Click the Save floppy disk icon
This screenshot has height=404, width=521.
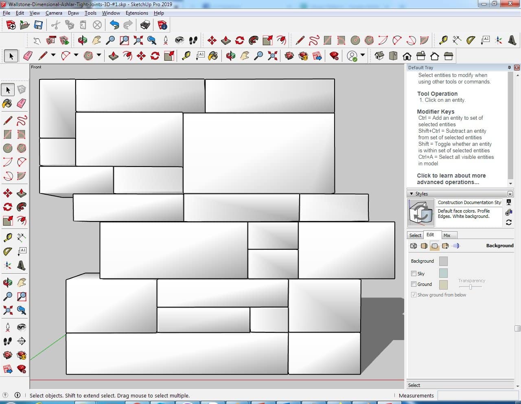[38, 25]
